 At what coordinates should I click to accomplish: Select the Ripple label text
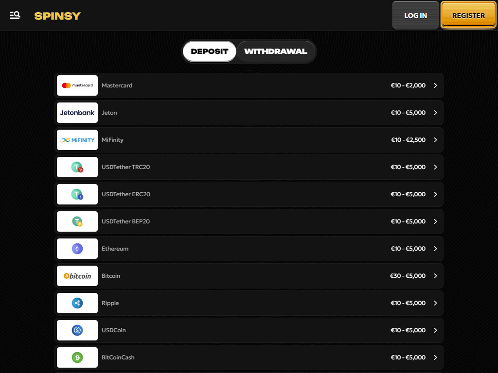[110, 303]
